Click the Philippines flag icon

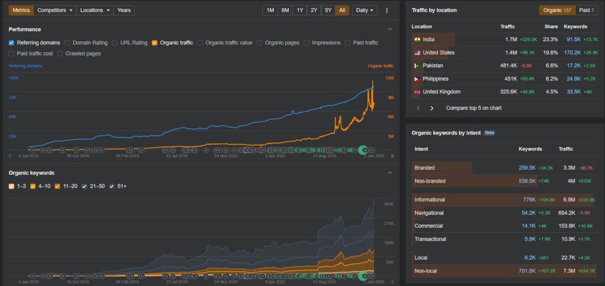coord(417,79)
